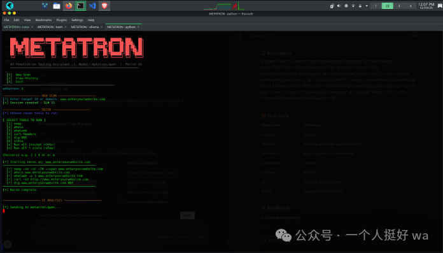Open the removable devices tray icon
443x253 pixels.
360,6
